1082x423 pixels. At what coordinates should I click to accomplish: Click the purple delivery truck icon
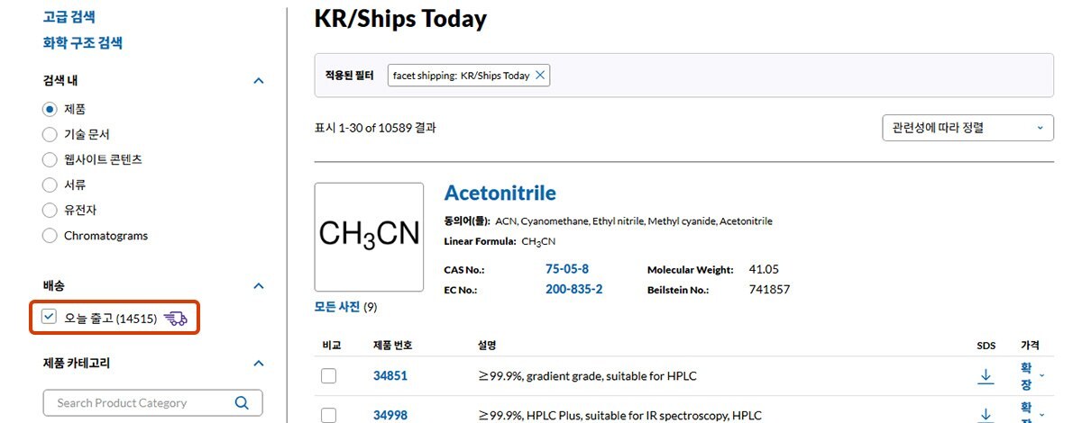click(176, 318)
